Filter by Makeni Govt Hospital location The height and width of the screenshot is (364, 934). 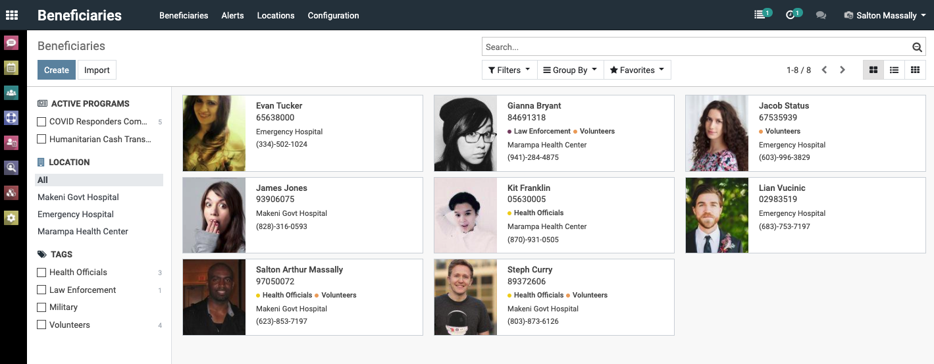click(78, 197)
